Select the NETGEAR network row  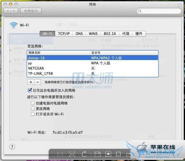click(x=92, y=68)
